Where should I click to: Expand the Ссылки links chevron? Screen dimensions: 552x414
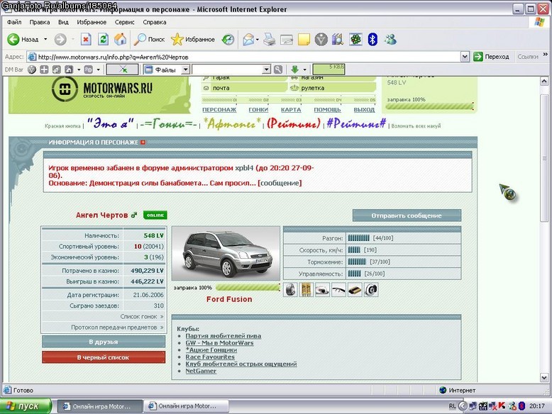pyautogui.click(x=546, y=55)
